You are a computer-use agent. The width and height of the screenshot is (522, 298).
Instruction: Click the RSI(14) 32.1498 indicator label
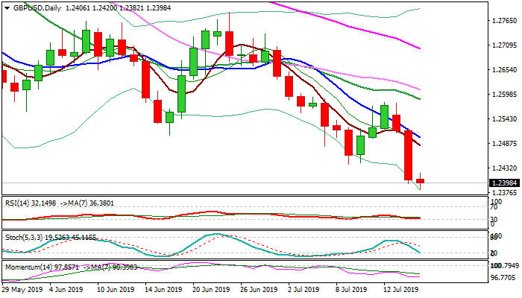click(x=31, y=203)
